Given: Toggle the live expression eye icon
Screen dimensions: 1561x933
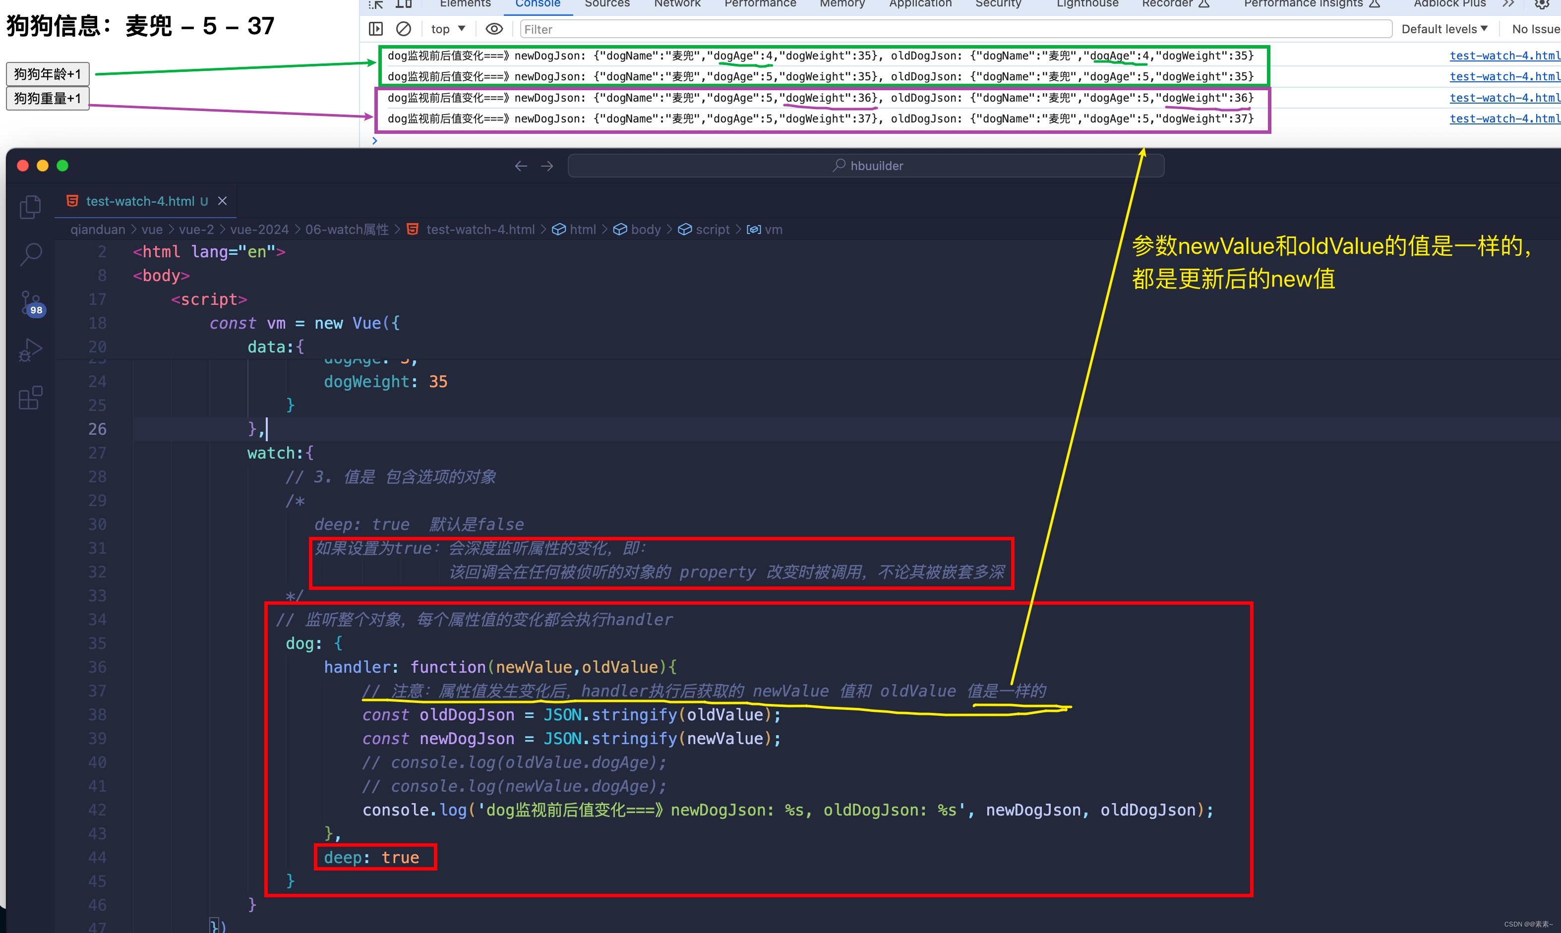Looking at the screenshot, I should click(494, 29).
